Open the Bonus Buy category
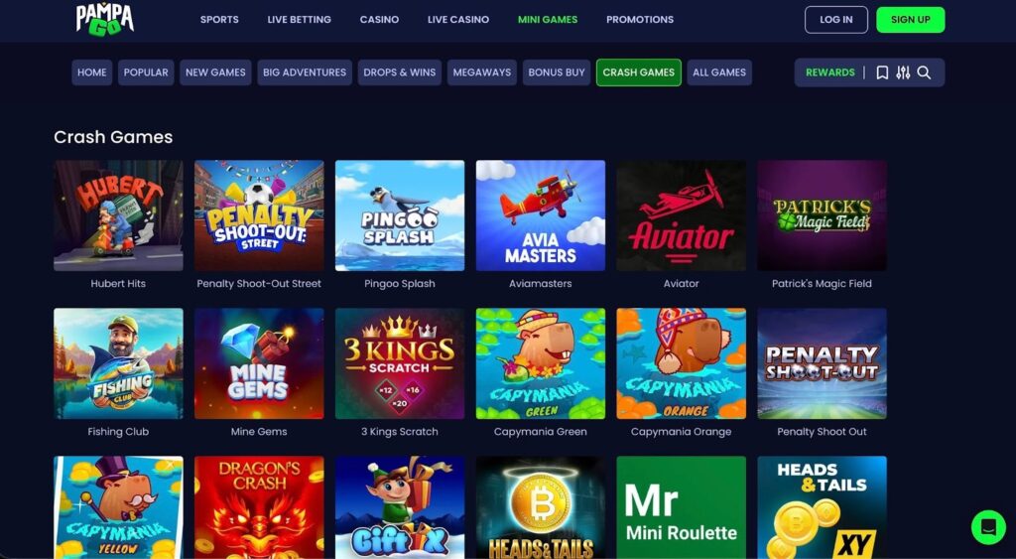 [557, 72]
